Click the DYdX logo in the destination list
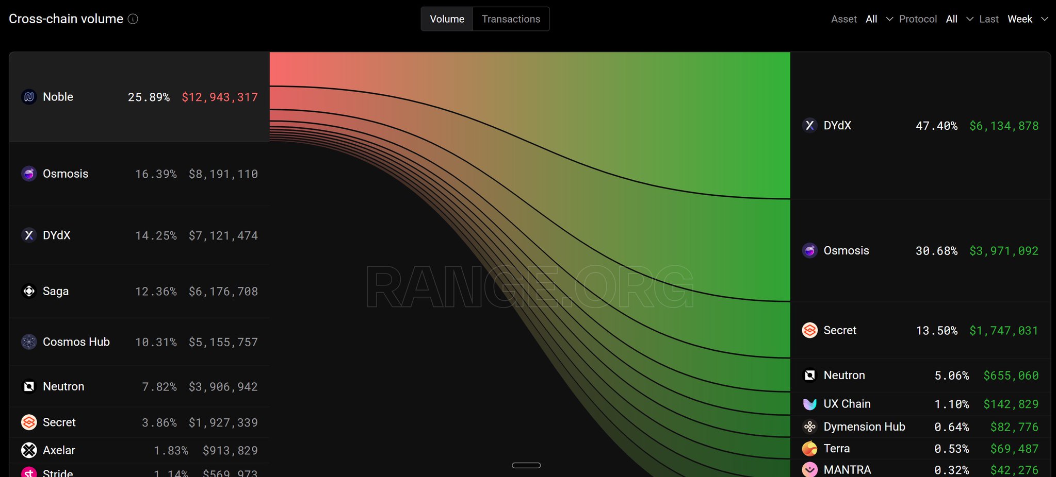The width and height of the screenshot is (1056, 477). click(810, 125)
